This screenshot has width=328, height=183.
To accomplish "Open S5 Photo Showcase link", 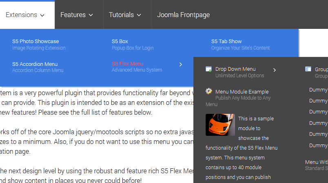I will tap(35, 41).
